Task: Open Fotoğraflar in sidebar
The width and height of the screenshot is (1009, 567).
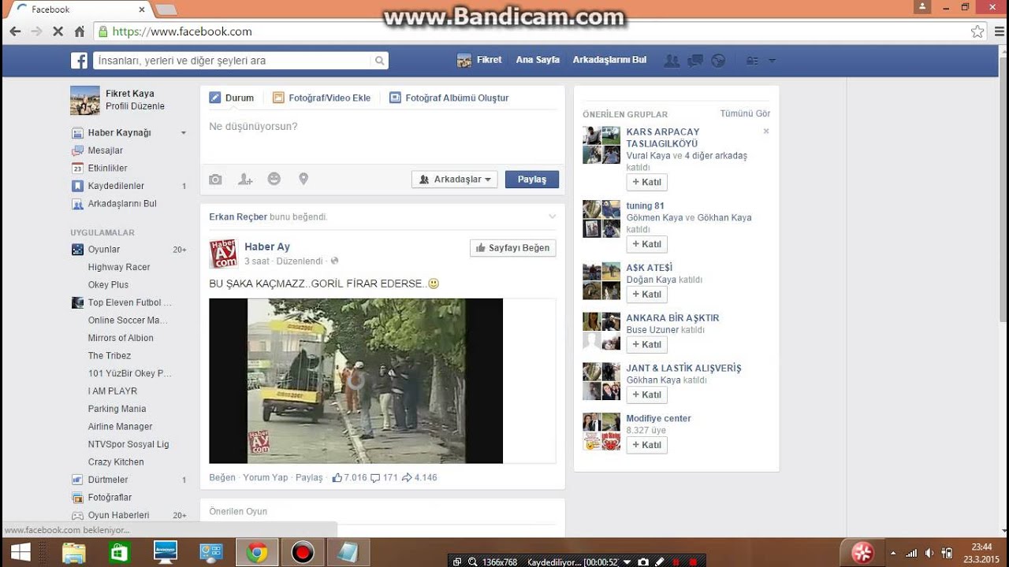Action: pos(110,498)
